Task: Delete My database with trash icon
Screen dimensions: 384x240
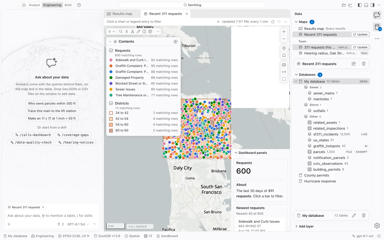Action: click(x=364, y=215)
